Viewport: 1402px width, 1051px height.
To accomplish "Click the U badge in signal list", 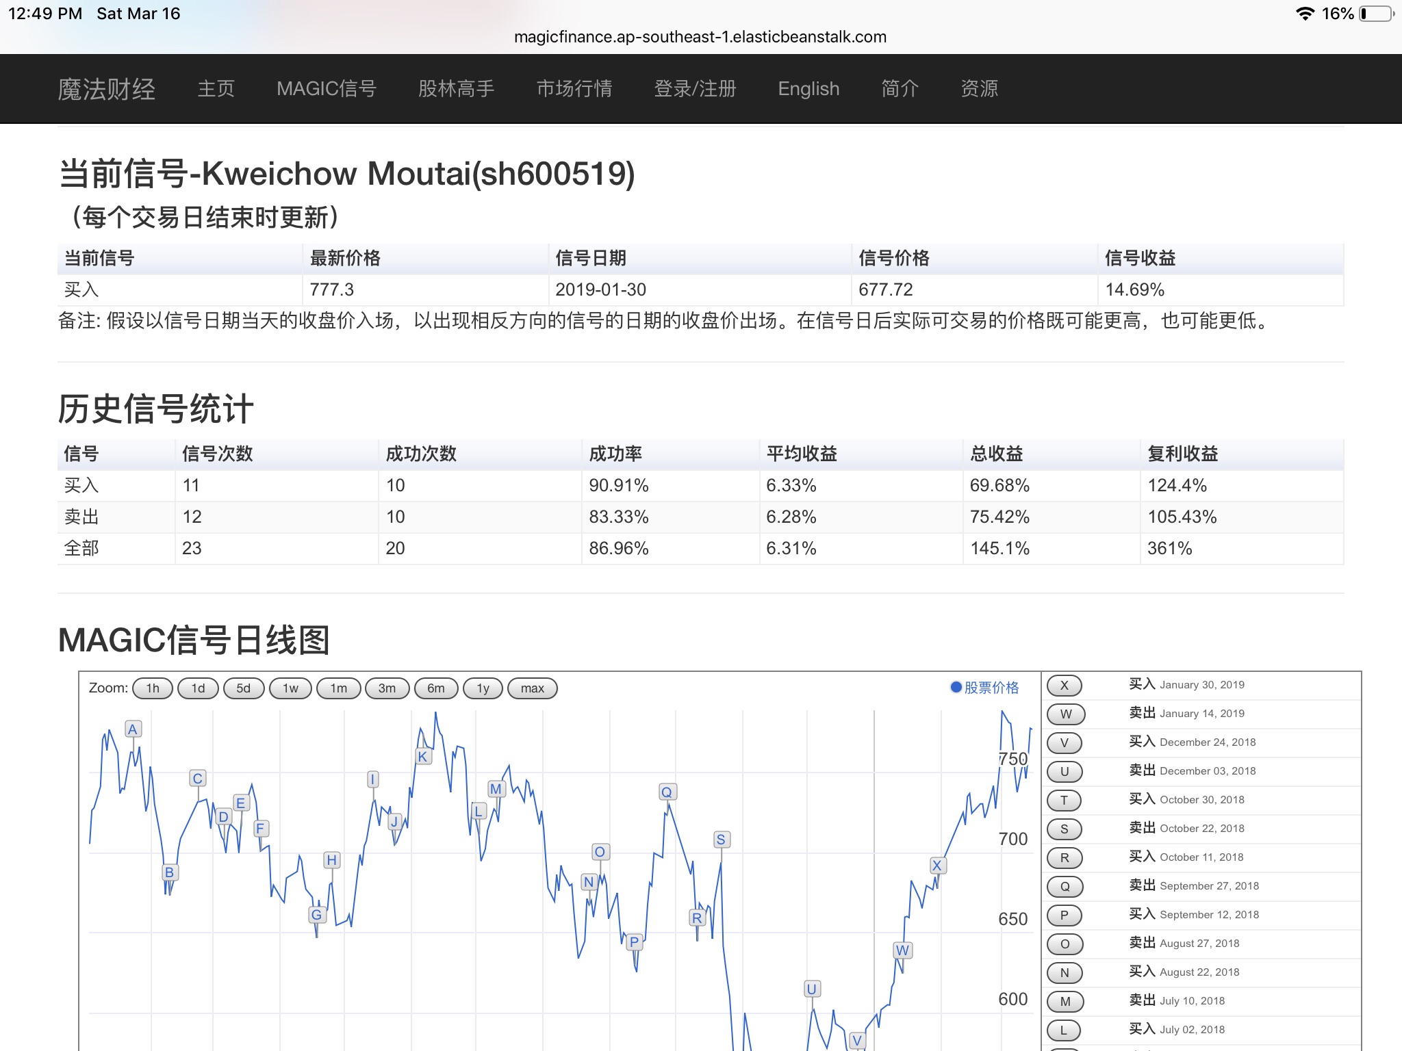I will (1065, 771).
